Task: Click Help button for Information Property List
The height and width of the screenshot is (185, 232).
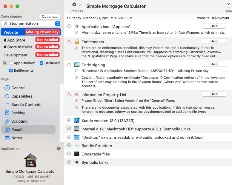Action: 214,94
